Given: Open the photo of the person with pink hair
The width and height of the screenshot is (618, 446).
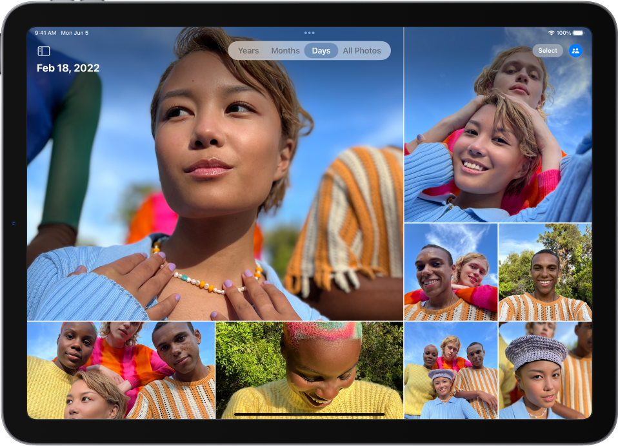Looking at the screenshot, I should (x=308, y=371).
